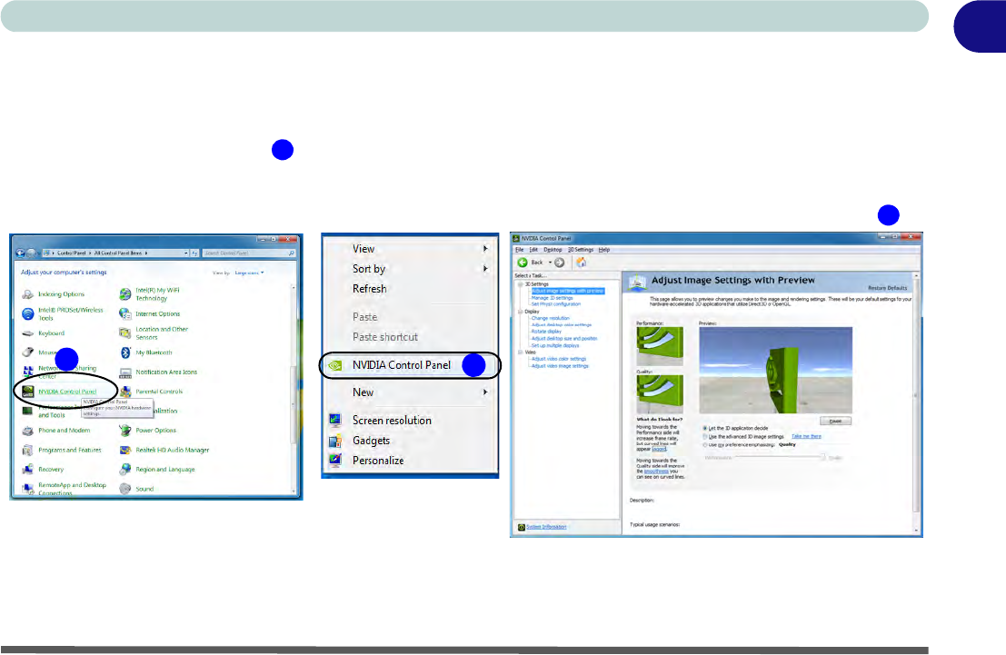Choose NVIDIA Control Panel from context menu
The image size is (1006, 655).
click(x=401, y=365)
